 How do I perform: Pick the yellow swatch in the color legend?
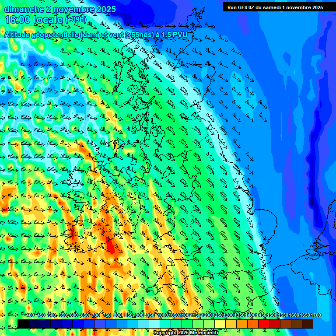pos(220,324)
